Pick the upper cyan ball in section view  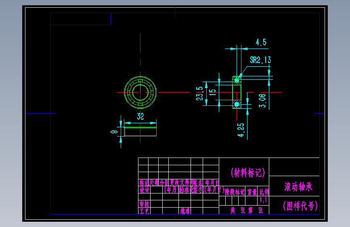click(237, 80)
